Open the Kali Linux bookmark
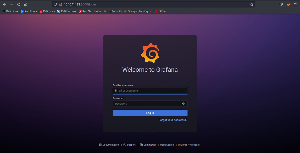 (10, 11)
